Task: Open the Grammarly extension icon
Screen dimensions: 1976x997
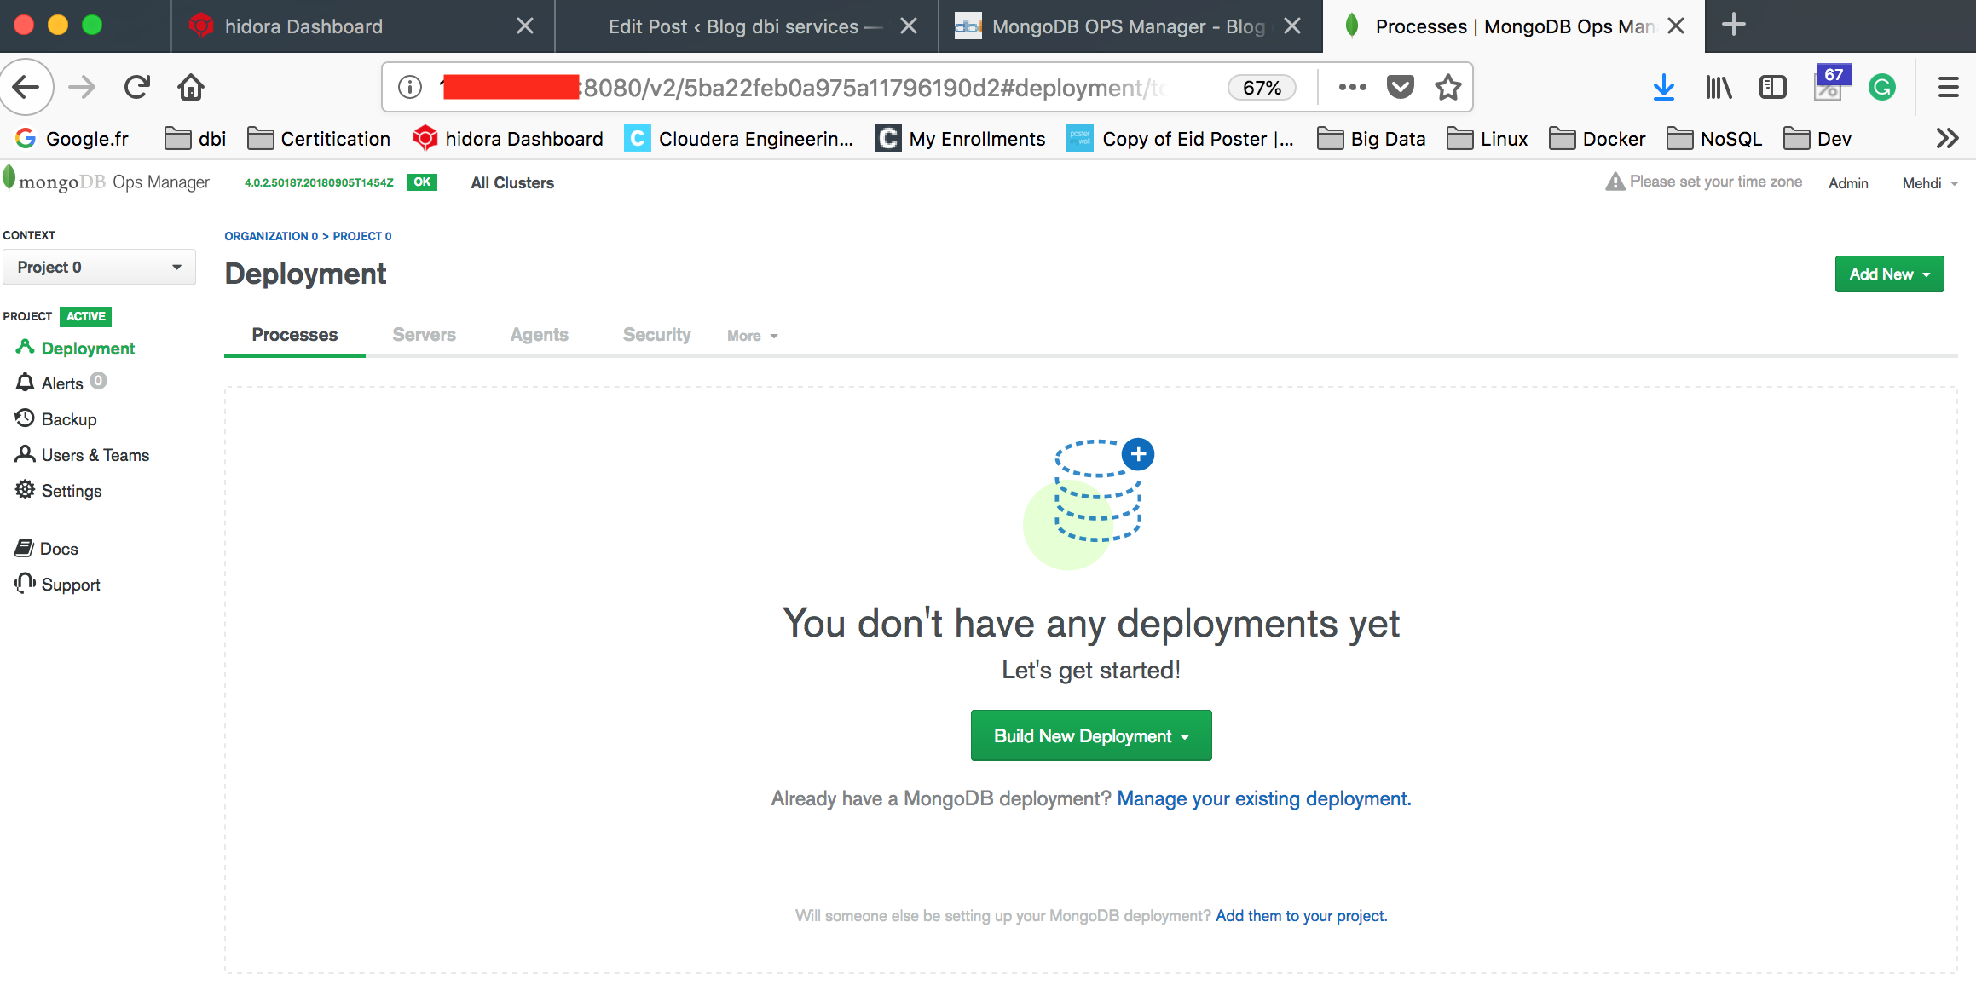Action: tap(1882, 87)
